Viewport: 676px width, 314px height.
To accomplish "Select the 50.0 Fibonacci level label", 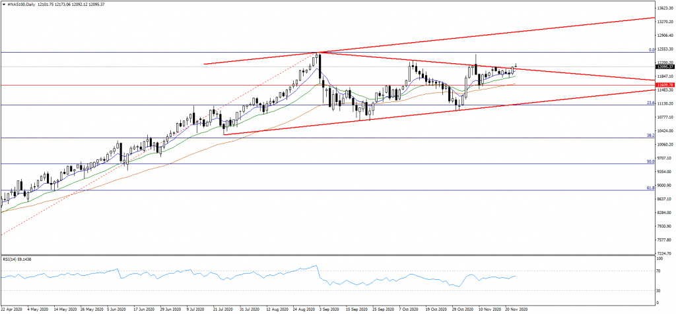I will point(650,161).
